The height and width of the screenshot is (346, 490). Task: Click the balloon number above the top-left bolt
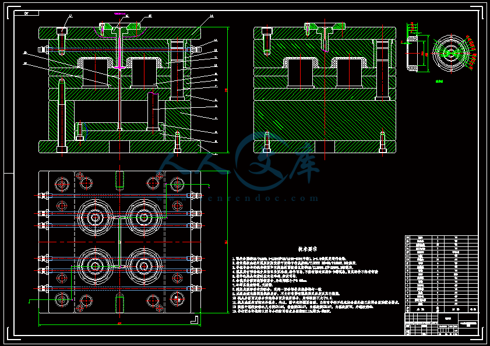(x=70, y=16)
